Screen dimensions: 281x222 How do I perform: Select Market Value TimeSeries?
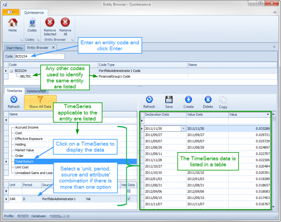[x=24, y=150]
